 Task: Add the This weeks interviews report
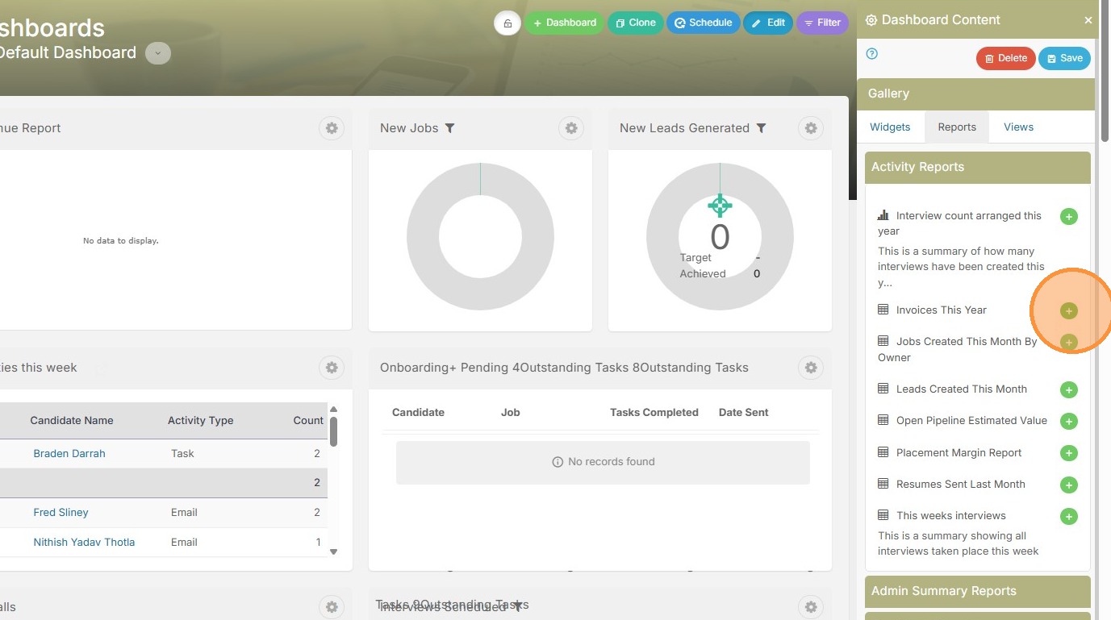pyautogui.click(x=1069, y=517)
